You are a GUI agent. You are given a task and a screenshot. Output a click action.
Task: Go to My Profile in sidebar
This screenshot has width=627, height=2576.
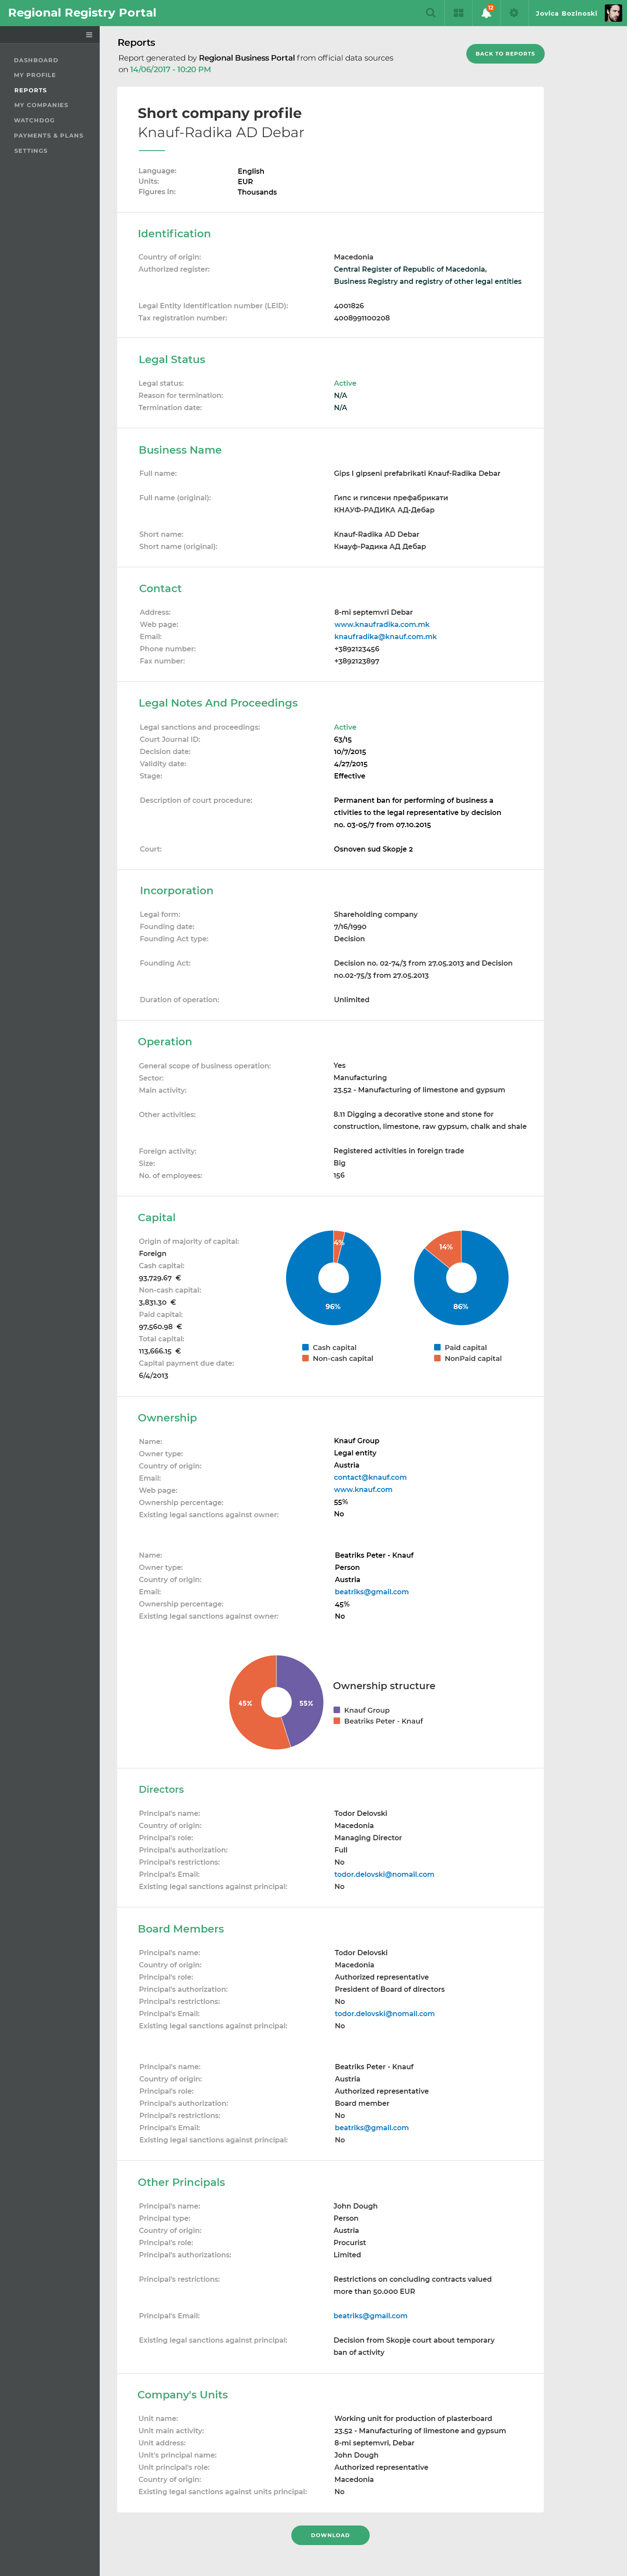[x=35, y=75]
